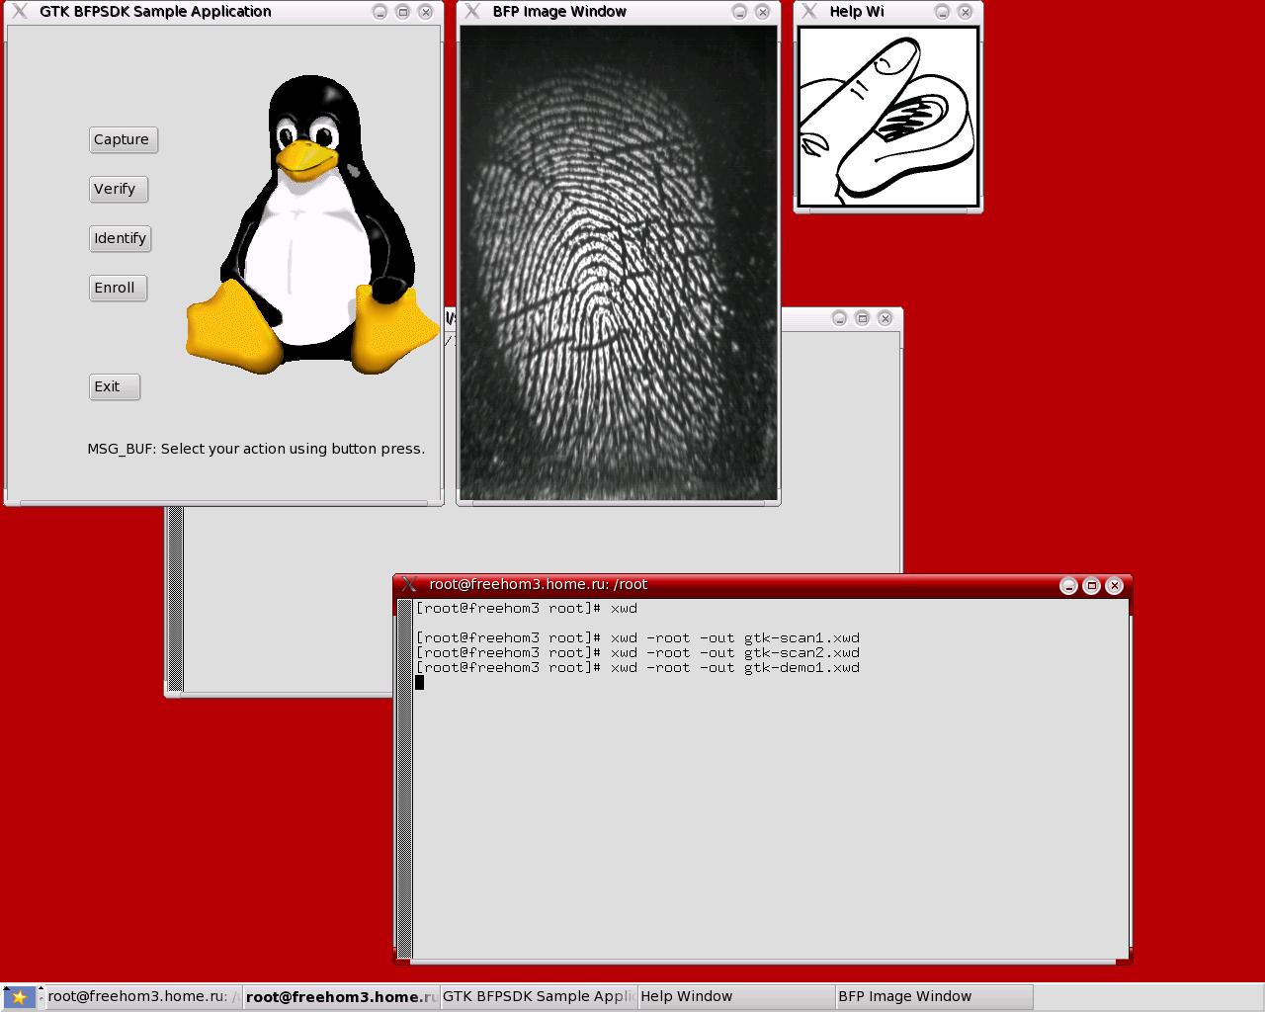Viewport: 1265px width, 1012px height.
Task: Click the Help window's X title bar icon
Action: pos(809,12)
